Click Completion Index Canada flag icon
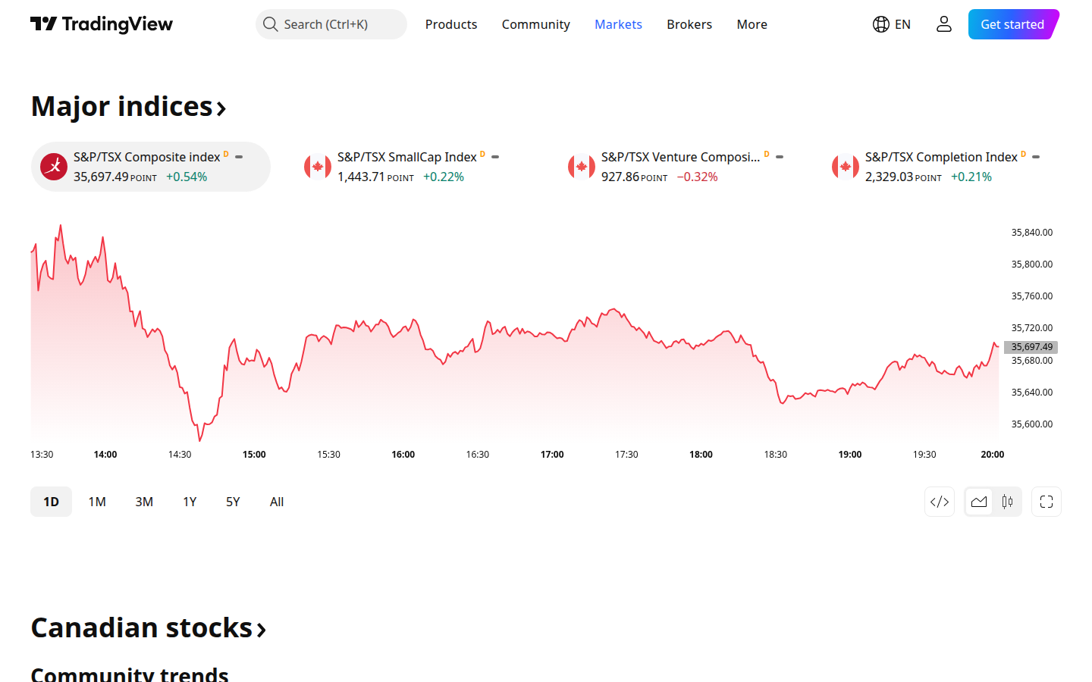The height and width of the screenshot is (682, 1092). 846,167
